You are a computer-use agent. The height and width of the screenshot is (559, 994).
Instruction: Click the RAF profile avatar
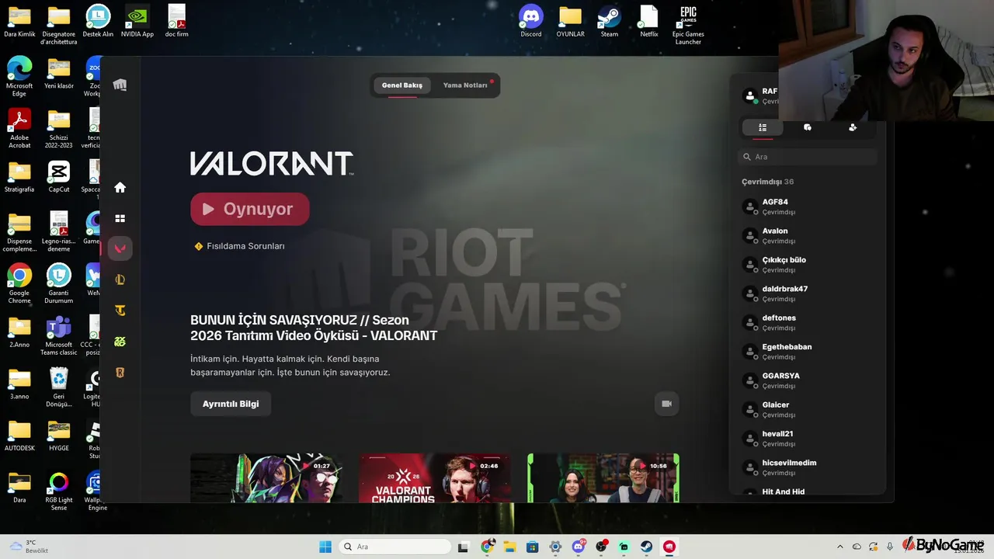[x=750, y=96]
